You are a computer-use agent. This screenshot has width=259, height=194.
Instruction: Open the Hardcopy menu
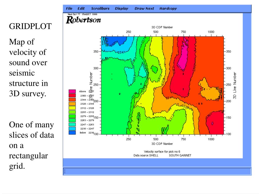pyautogui.click(x=168, y=9)
